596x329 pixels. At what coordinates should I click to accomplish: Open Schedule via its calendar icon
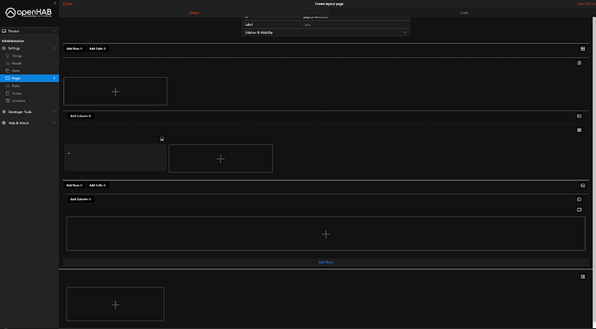coord(8,101)
